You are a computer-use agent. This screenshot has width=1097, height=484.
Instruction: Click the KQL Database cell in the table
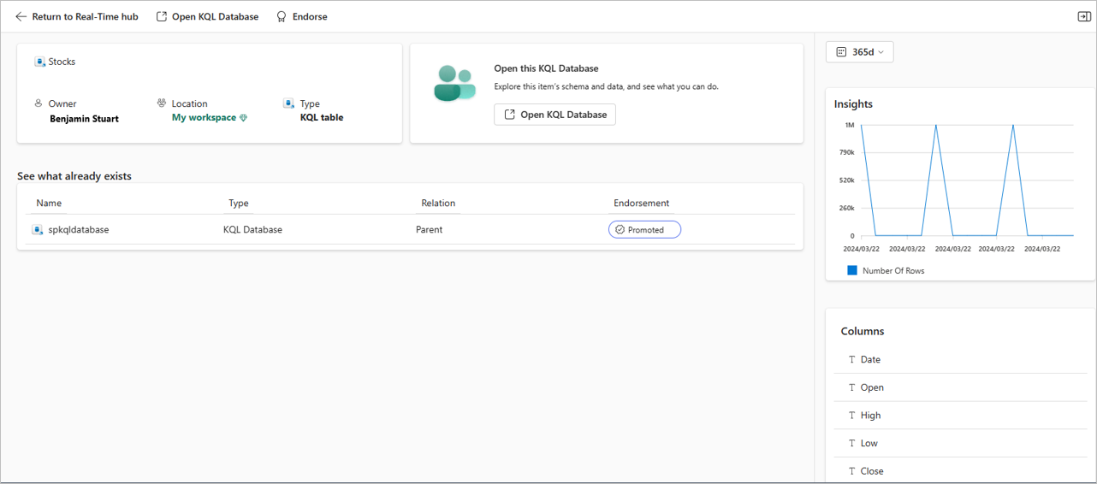coord(252,230)
